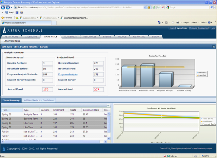Open the CALENDARS tab
The height and width of the screenshot is (158, 217).
point(31,37)
